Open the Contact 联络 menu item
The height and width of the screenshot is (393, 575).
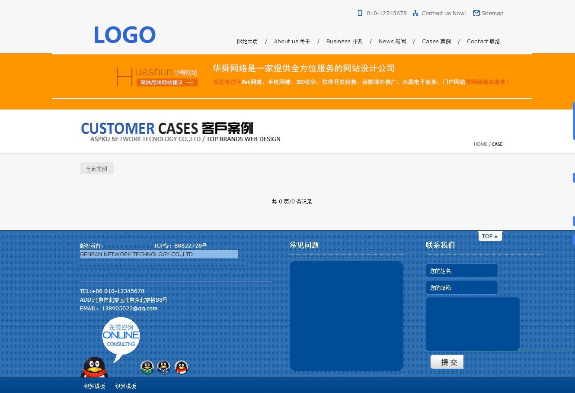[483, 42]
